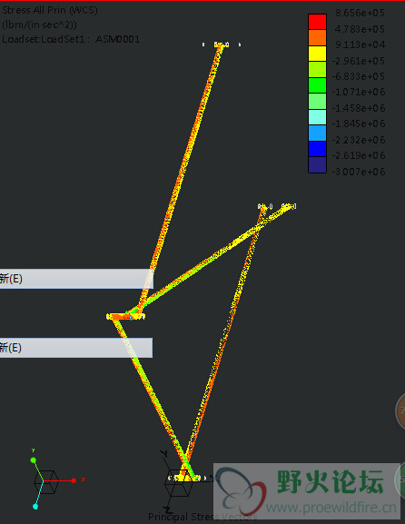Select the lower 新(E) menu entry
This screenshot has height=524, width=405.
pos(76,348)
